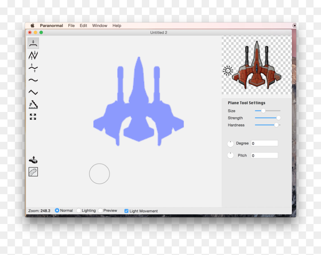Screen dimensions: 321x255
Task: Click the Plane Tool Settings heading
Action: [x=246, y=103]
